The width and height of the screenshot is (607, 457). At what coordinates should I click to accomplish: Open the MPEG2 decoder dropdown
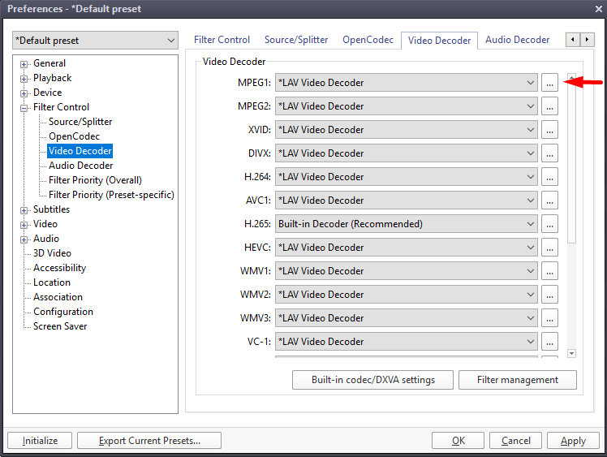(406, 106)
